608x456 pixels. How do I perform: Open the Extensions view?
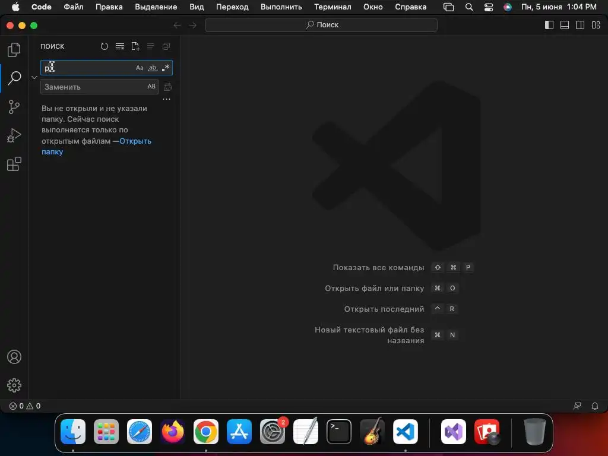tap(14, 164)
